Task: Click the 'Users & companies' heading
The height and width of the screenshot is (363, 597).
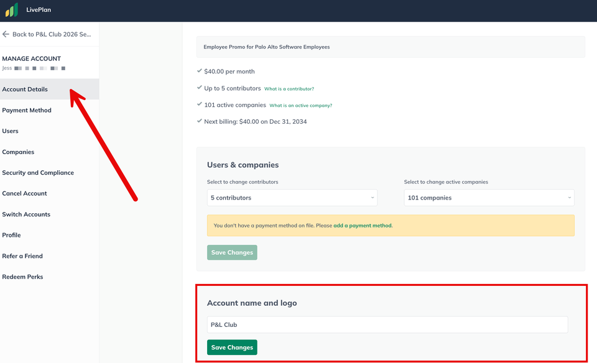Action: pyautogui.click(x=243, y=165)
